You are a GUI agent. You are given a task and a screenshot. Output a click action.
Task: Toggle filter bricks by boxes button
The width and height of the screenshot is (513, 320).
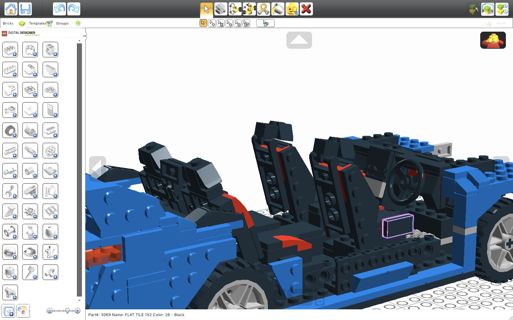(8, 311)
